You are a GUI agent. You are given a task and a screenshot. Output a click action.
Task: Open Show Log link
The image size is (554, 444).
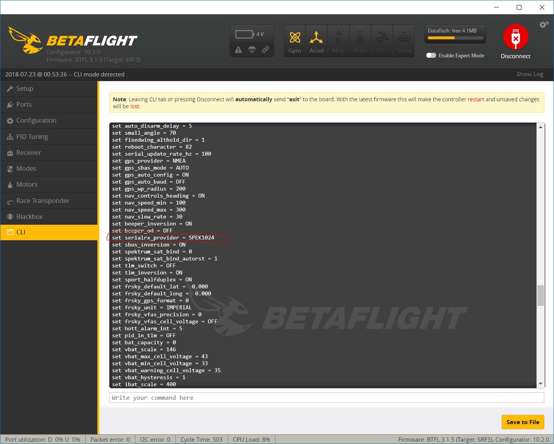click(x=530, y=74)
